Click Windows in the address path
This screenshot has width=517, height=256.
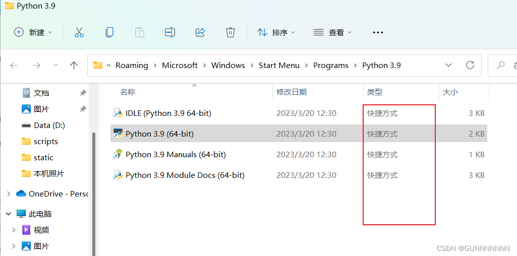tap(228, 65)
